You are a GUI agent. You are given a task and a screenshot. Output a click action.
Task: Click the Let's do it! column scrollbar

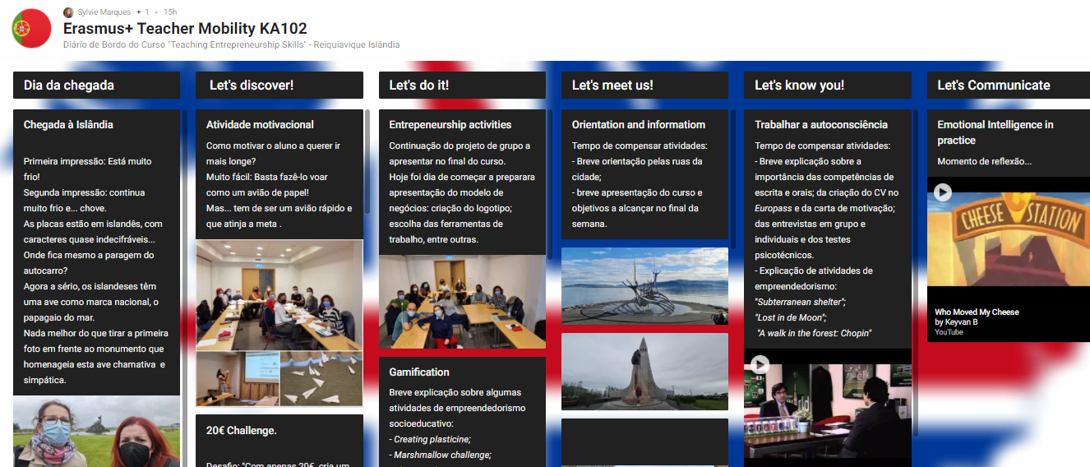tap(549, 184)
